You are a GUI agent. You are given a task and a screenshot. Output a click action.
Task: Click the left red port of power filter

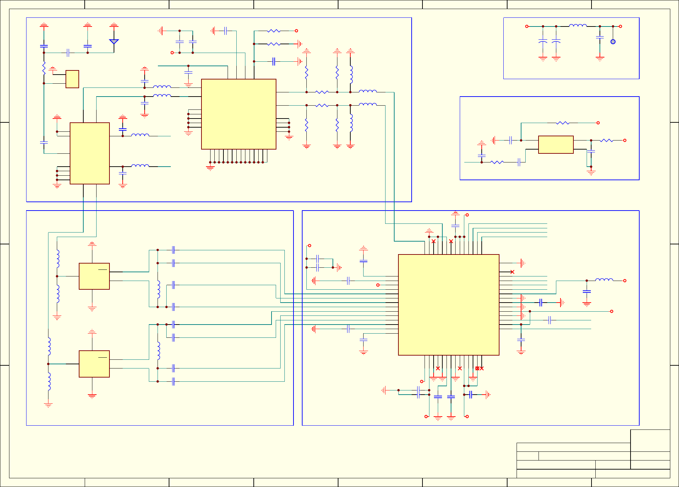527,26
